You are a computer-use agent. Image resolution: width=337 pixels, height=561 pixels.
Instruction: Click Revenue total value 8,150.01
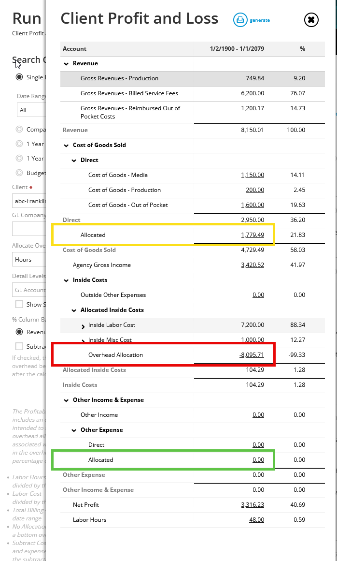253,130
